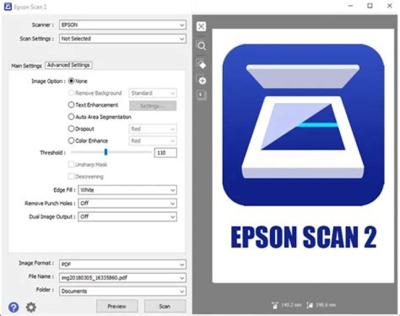Click the close preview X icon
This screenshot has height=316, width=400.
pyautogui.click(x=201, y=26)
